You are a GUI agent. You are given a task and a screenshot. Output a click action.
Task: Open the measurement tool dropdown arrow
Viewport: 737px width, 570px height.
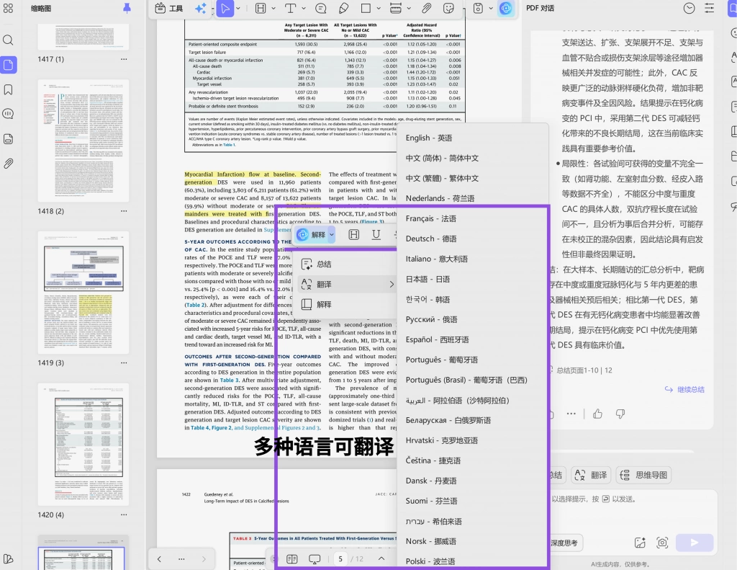point(409,9)
